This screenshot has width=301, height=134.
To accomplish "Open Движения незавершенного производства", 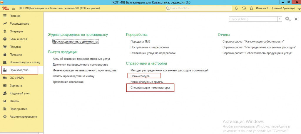I will point(81,65).
